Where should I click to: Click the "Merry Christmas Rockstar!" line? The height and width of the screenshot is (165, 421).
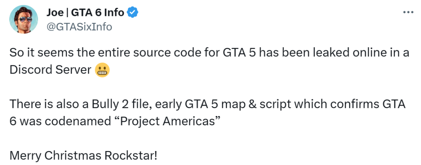pyautogui.click(x=84, y=156)
